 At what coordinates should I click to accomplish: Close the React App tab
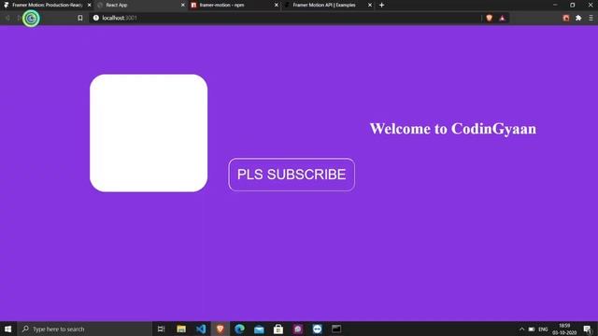coord(183,5)
